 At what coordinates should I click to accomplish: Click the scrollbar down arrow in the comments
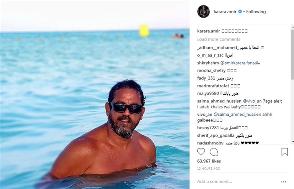click(293, 142)
